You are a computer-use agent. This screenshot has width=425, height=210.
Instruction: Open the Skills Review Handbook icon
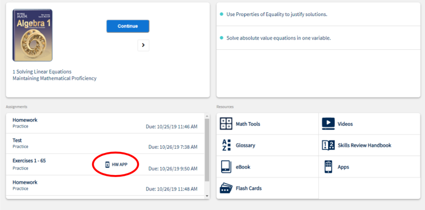pos(328,145)
